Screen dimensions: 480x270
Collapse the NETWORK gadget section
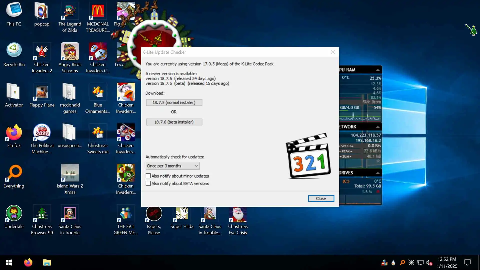click(378, 127)
